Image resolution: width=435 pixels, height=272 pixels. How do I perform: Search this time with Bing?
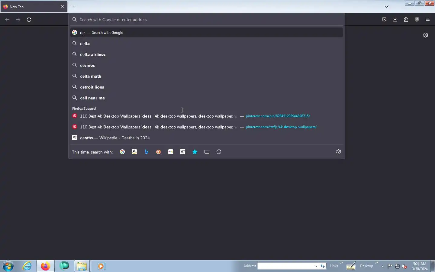147,152
